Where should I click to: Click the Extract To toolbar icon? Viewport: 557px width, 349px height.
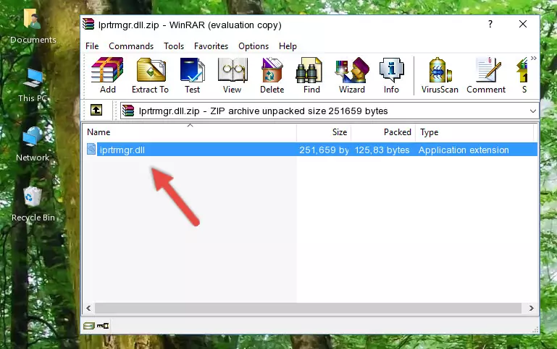click(x=150, y=75)
